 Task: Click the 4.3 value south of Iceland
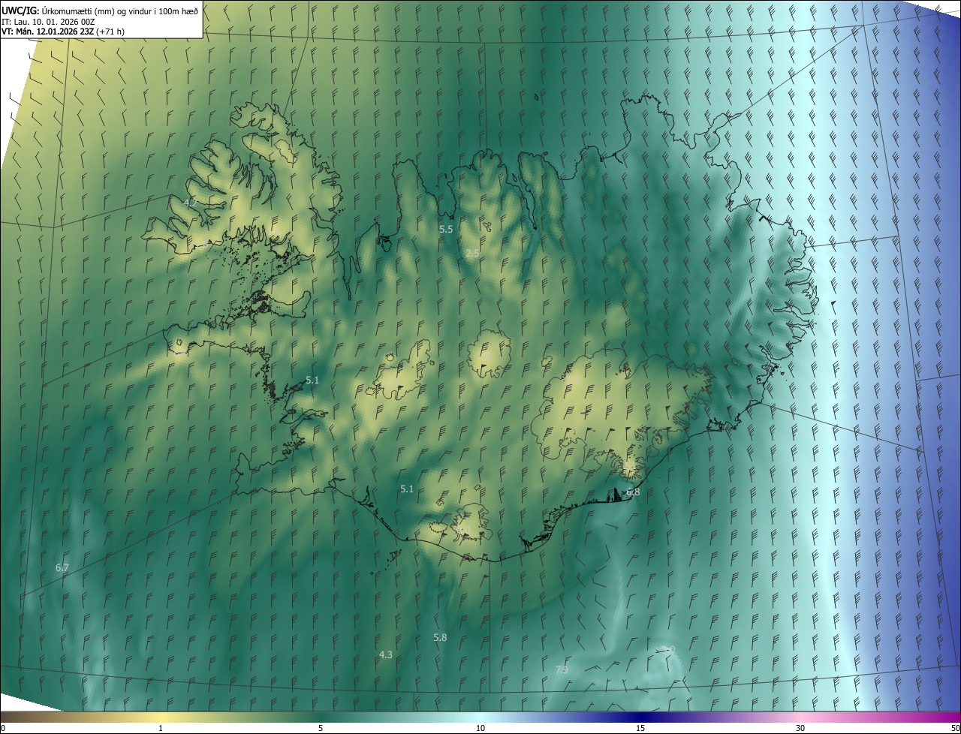pyautogui.click(x=385, y=654)
